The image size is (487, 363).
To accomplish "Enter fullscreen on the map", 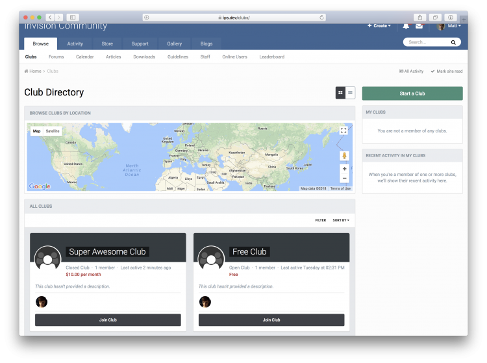I will pos(343,131).
